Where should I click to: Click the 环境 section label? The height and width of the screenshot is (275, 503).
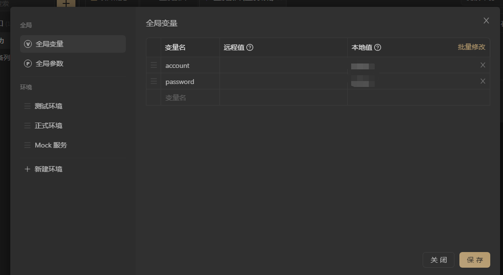pyautogui.click(x=25, y=87)
